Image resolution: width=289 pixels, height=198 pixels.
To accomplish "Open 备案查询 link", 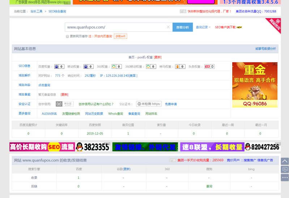I will tap(134, 114).
